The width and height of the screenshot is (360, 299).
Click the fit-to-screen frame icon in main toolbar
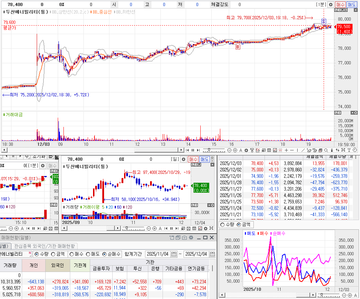click(343, 150)
